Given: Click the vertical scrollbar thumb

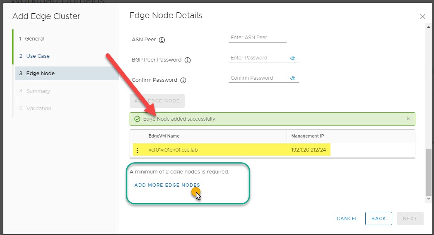Looking at the screenshot, I should pyautogui.click(x=429, y=171).
